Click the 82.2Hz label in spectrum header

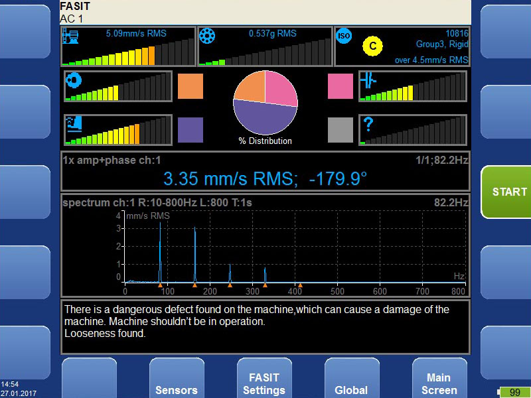451,203
